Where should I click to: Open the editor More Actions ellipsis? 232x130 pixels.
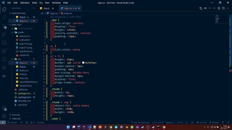tap(228, 8)
